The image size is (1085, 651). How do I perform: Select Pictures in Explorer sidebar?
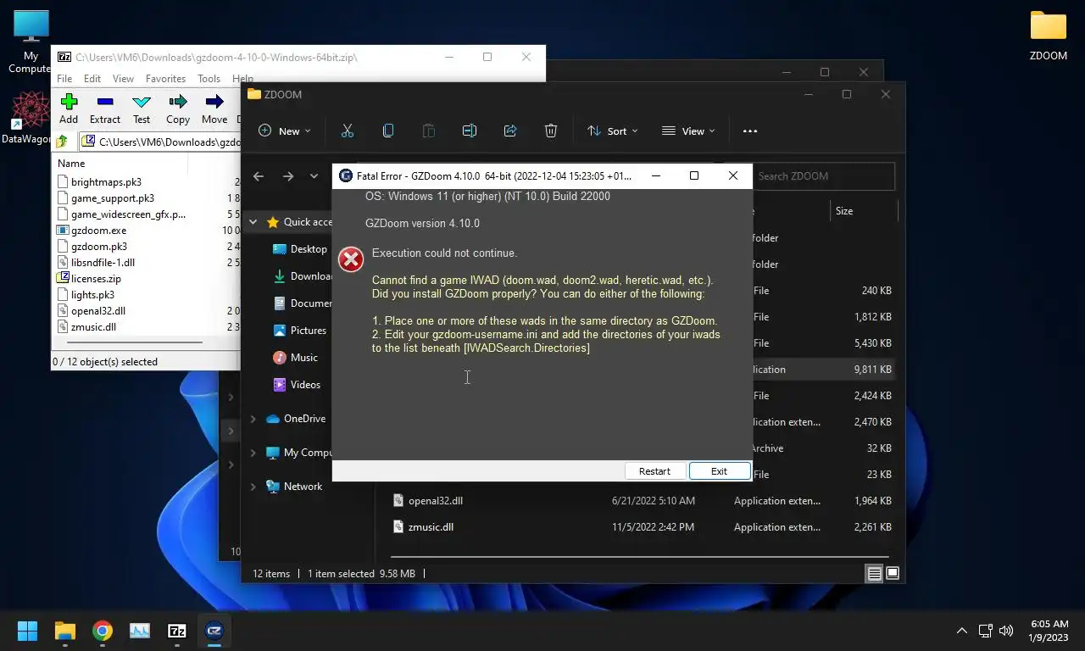[299, 331]
